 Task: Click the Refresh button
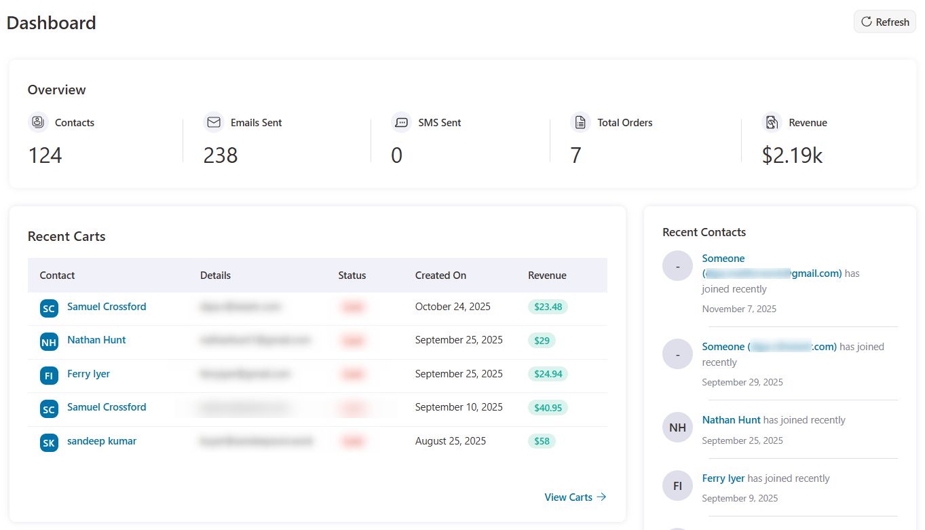pyautogui.click(x=884, y=21)
